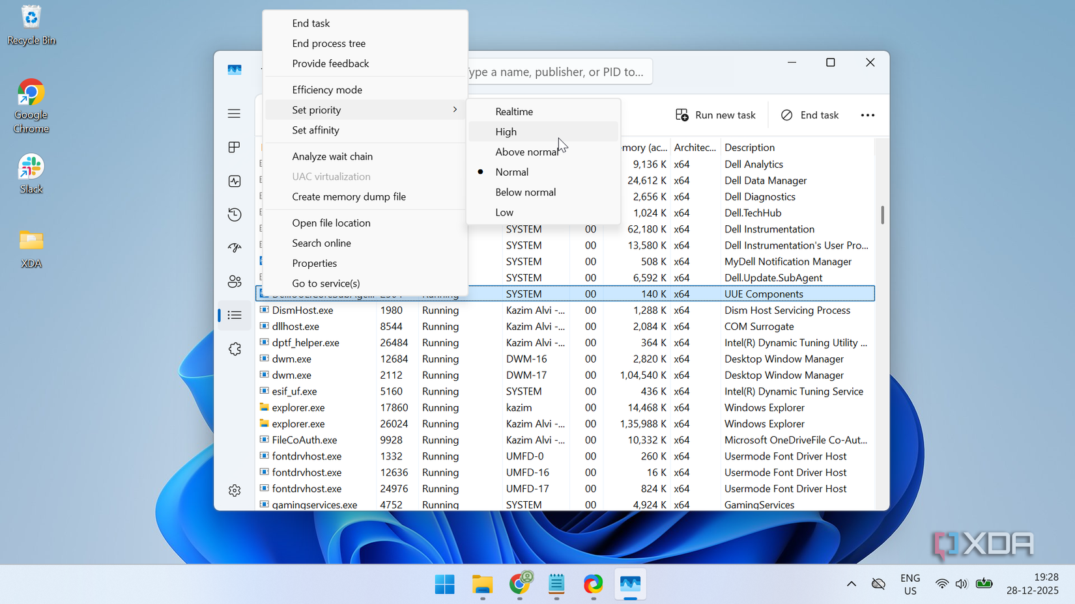This screenshot has width=1075, height=604.
Task: Choose Go to service(s)
Action: (365, 283)
